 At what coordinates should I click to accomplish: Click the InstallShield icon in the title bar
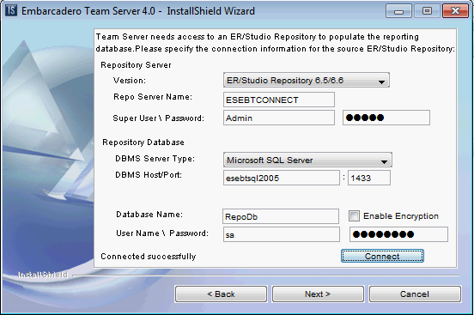(11, 10)
